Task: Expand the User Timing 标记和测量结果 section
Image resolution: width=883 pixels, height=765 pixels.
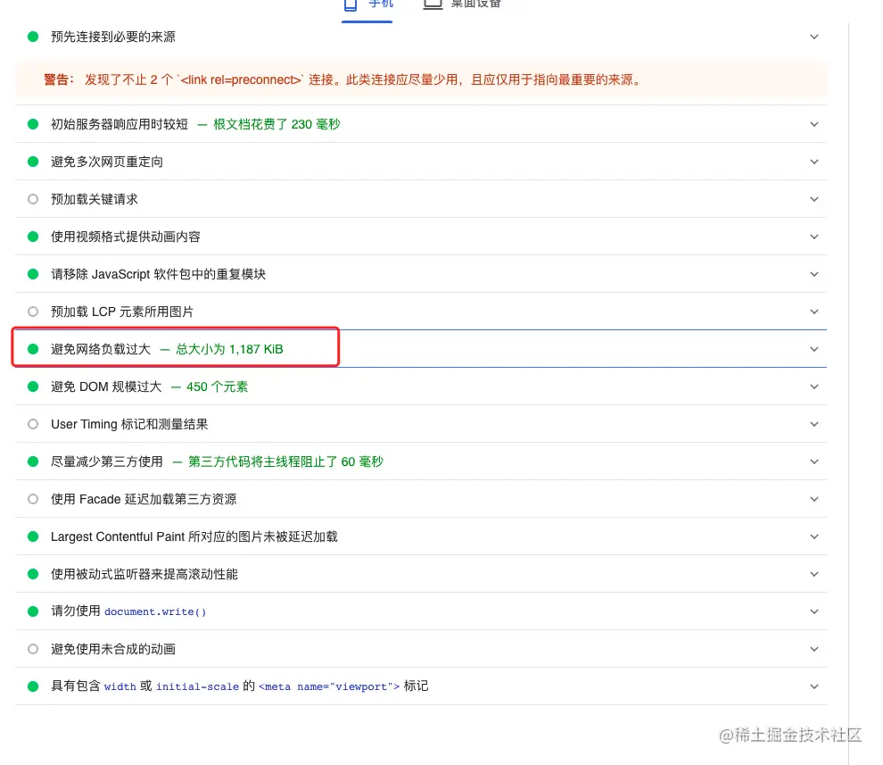Action: point(813,424)
